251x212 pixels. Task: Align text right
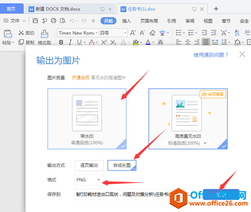tap(197, 42)
